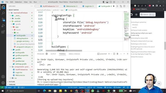
Task: Kill terminal with trash icon
Action: click(x=117, y=54)
